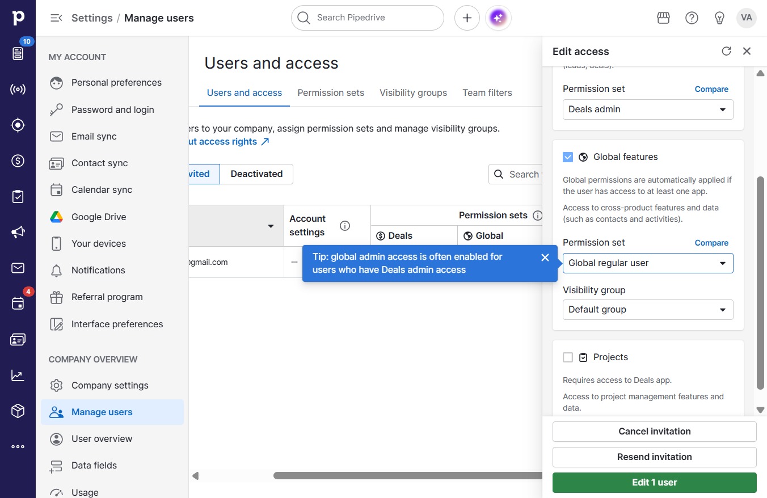Open the mail inbox icon in navigation rail
The image size is (767, 498).
(18, 268)
